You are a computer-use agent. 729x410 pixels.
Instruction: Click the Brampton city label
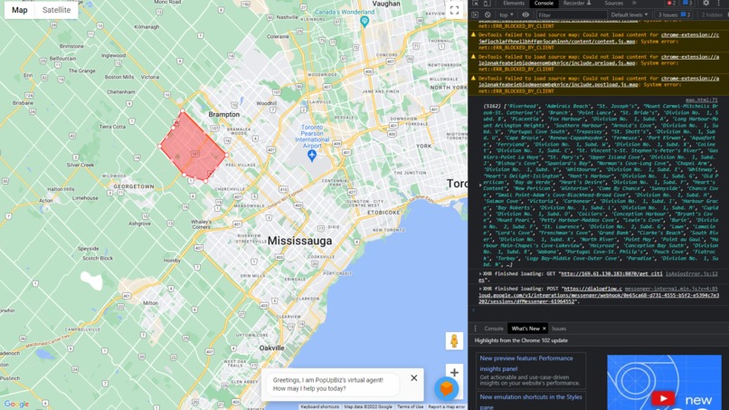224,114
